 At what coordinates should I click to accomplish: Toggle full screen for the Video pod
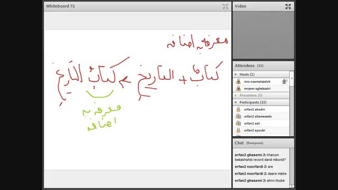[x=288, y=6]
